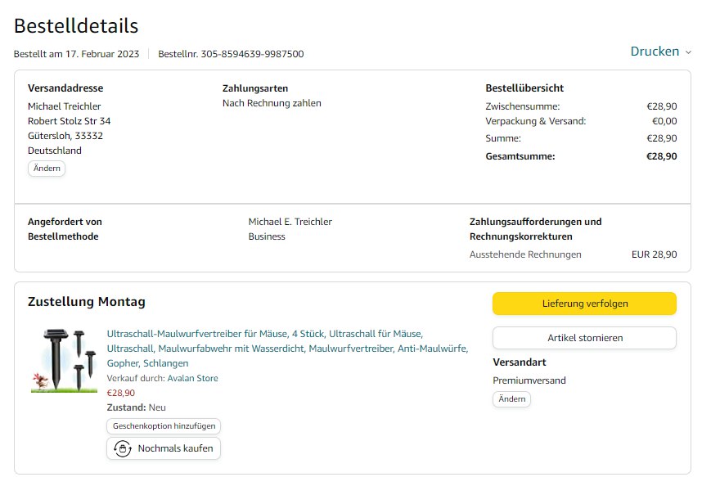Click the Nach Rechnung zahlen payment text

click(272, 103)
